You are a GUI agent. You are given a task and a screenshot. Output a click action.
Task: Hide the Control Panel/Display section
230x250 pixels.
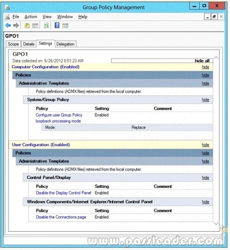[205, 178]
